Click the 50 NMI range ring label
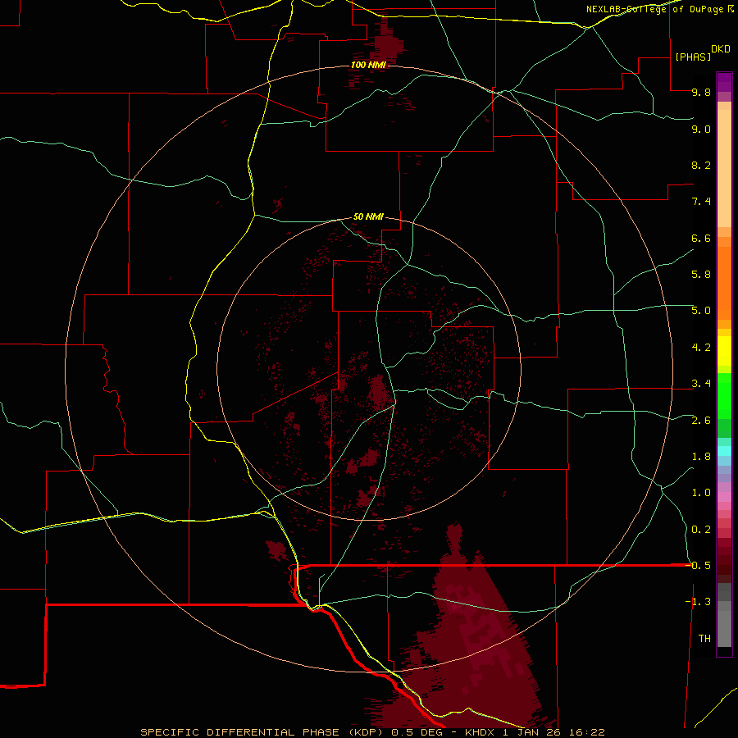Image resolution: width=738 pixels, height=738 pixels. coord(368,216)
